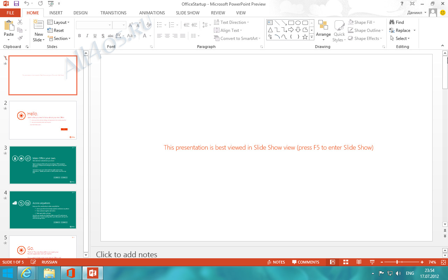448x280 pixels.
Task: Select the Make Office your own thumbnail
Action: point(43,165)
